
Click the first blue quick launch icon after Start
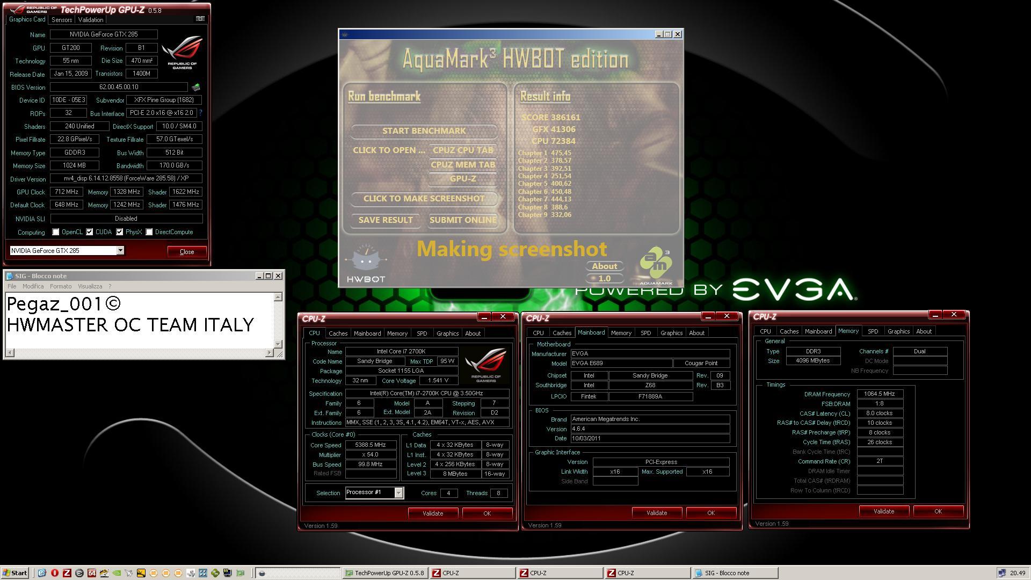[42, 573]
